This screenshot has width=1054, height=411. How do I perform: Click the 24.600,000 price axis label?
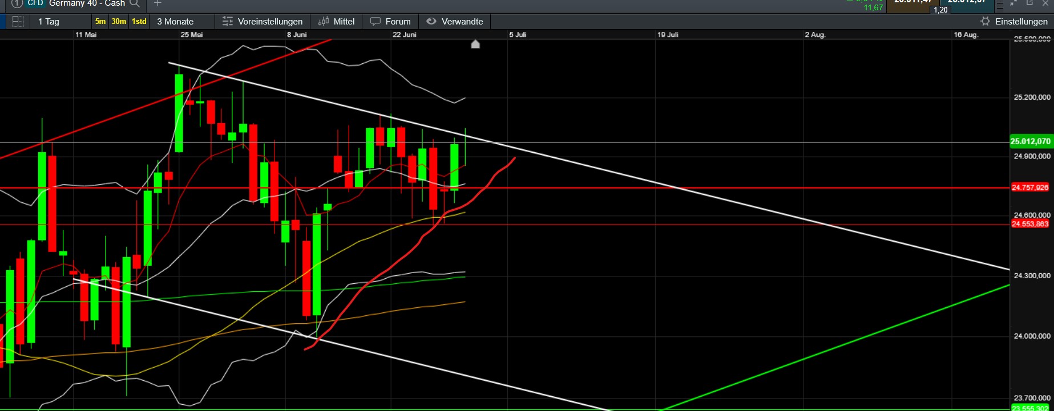1032,215
